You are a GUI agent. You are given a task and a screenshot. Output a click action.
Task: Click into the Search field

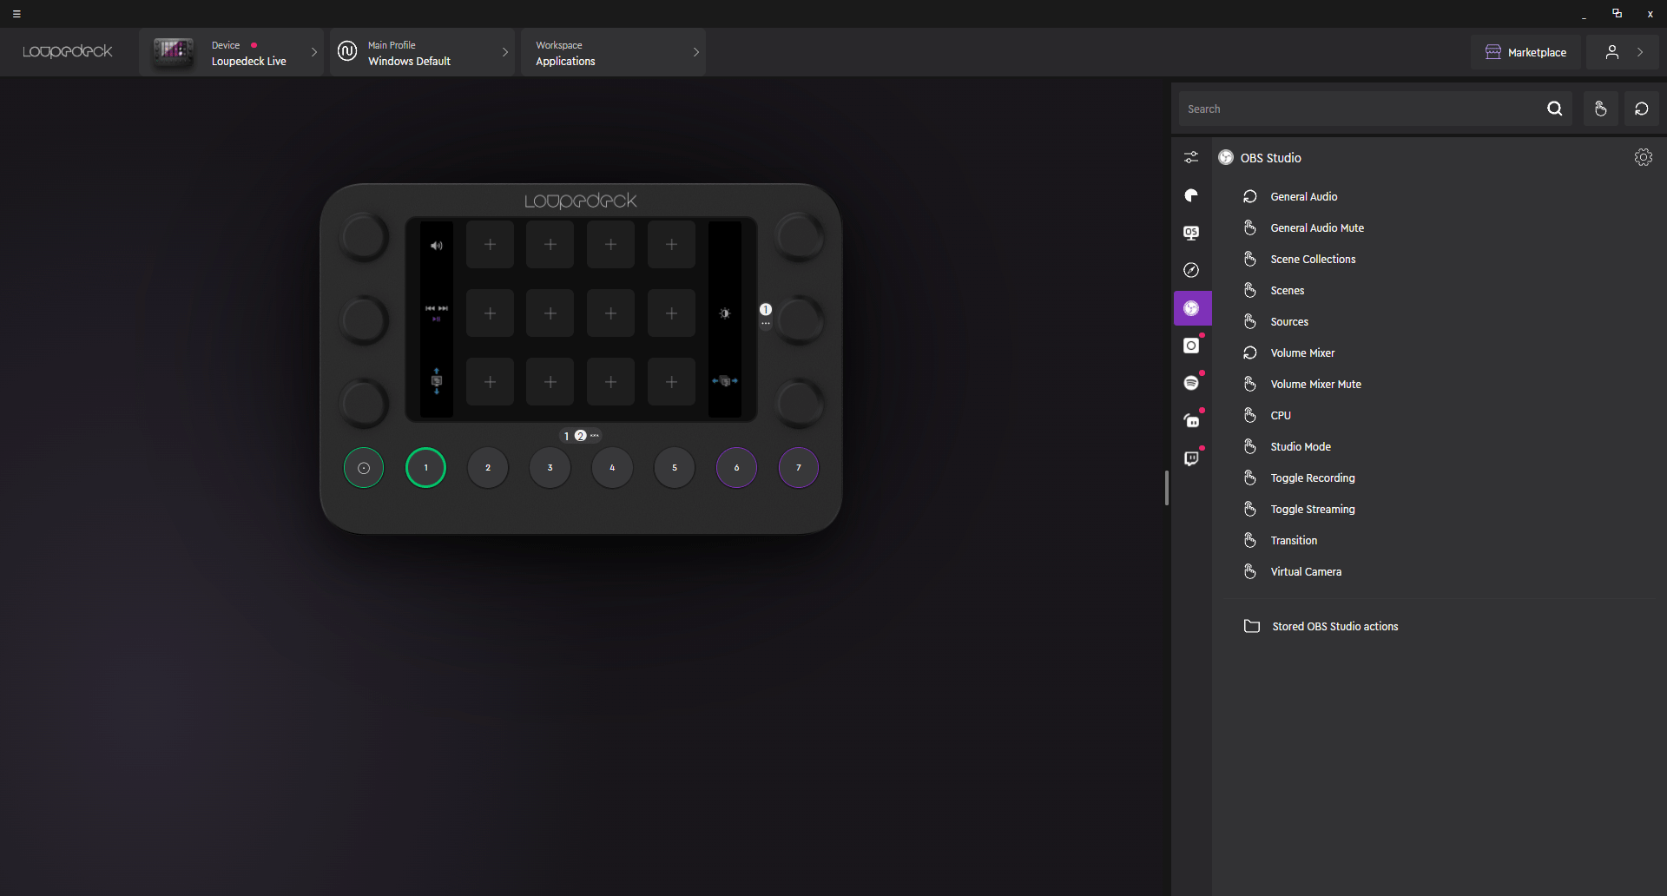[1359, 109]
